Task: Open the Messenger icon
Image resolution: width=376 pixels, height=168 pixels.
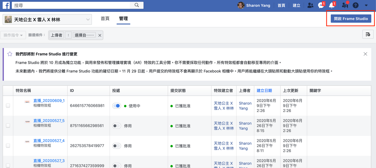Action: (321, 5)
